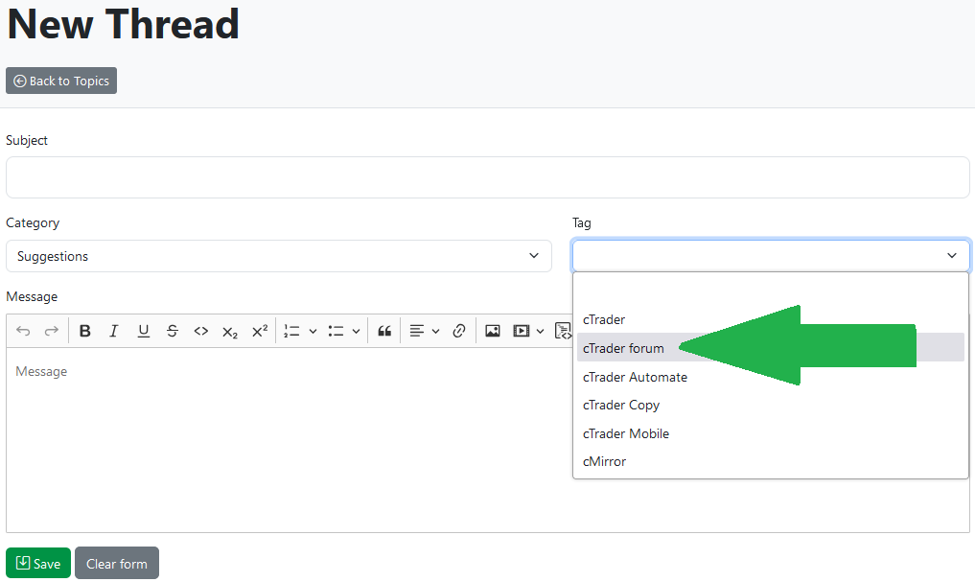This screenshot has height=582, width=975.
Task: Select cTrader Copy in the tag list
Action: 771,405
